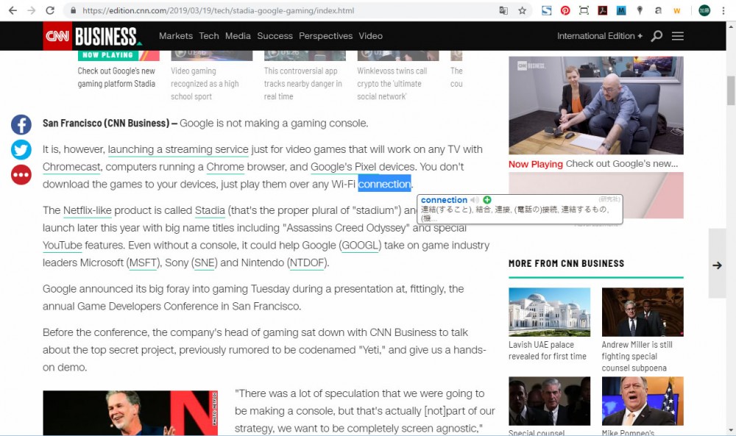Screen dimensions: 736x436
Task: Open 'Andrew Miller is still fighting' story thumbnail
Action: (x=643, y=312)
